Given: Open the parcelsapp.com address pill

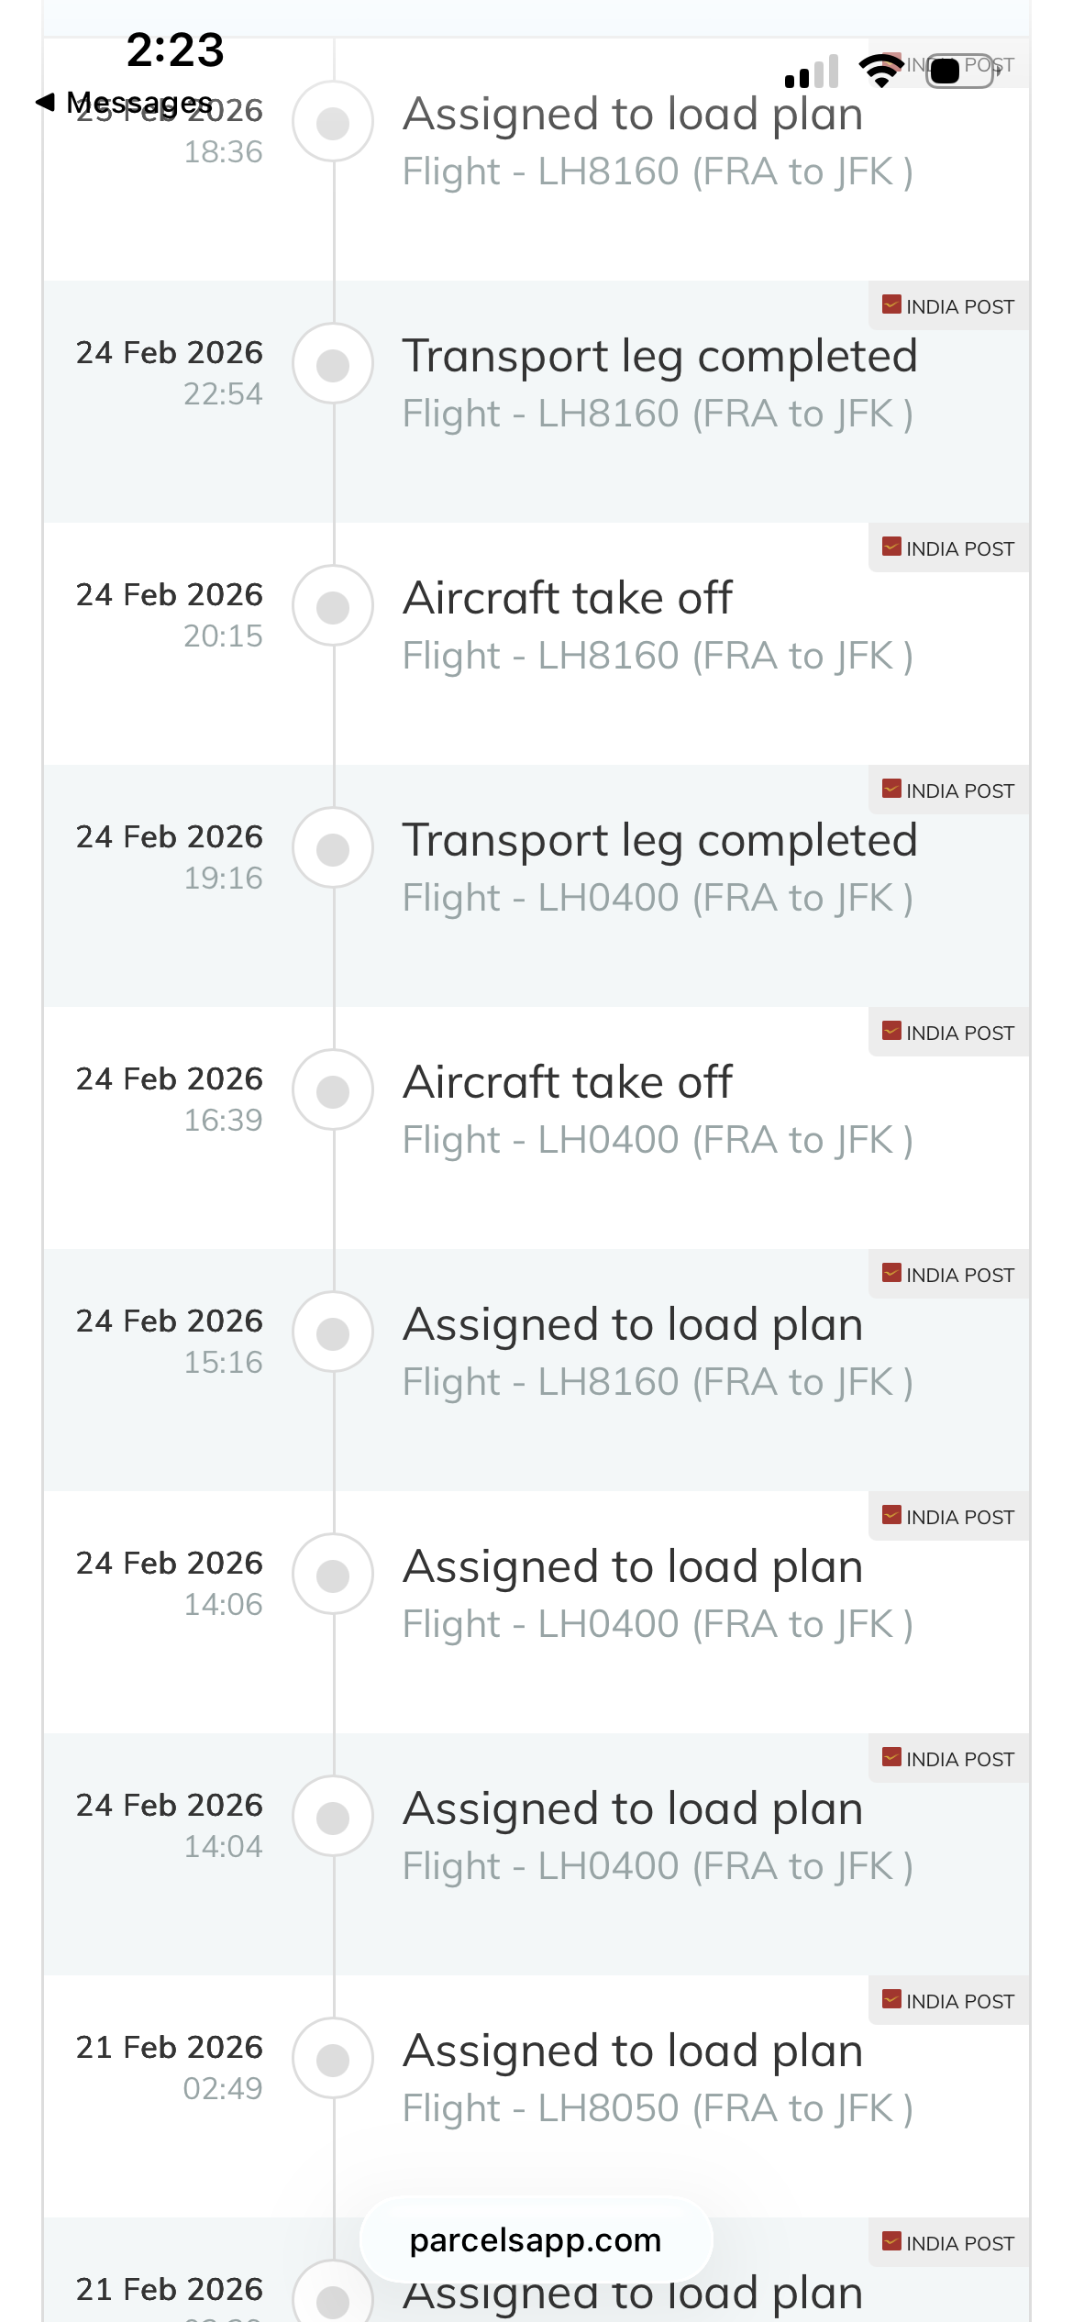Looking at the screenshot, I should [x=536, y=2239].
